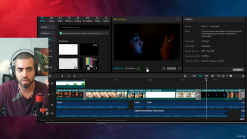Open the Áudio tab
The image size is (247, 139).
point(51,19)
